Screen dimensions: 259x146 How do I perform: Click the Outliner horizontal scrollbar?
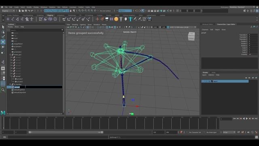click(x=35, y=114)
